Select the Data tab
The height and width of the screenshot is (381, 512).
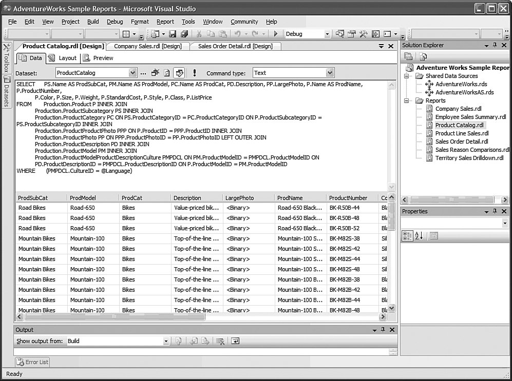(x=30, y=58)
